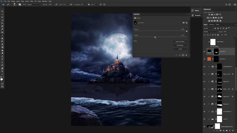
Task: Add a Photo Filter adjustment
Action: 216,18
